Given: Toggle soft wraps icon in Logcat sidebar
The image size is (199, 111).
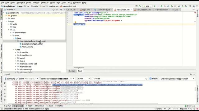Looking at the screenshot, I should coord(5,97).
